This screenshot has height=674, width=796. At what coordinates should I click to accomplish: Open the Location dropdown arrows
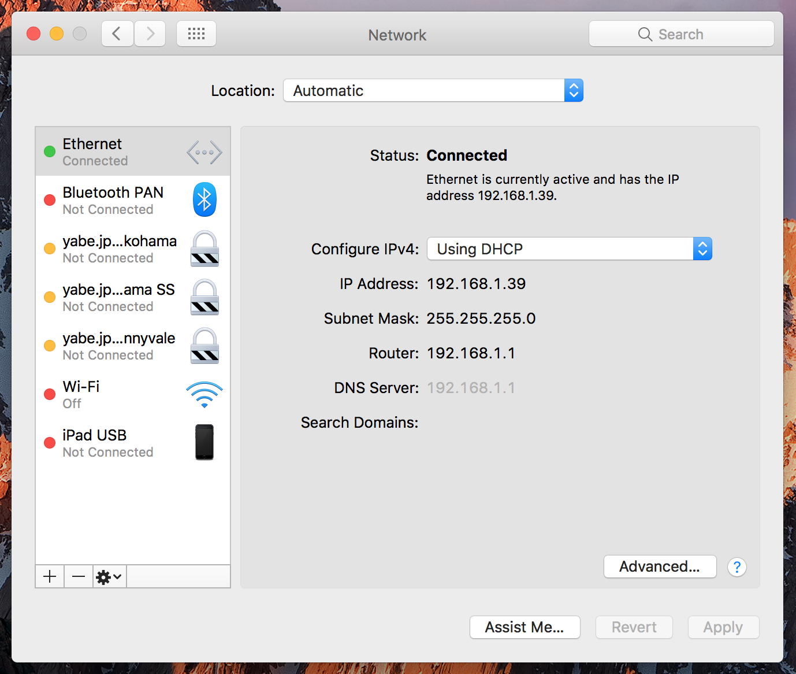click(574, 90)
